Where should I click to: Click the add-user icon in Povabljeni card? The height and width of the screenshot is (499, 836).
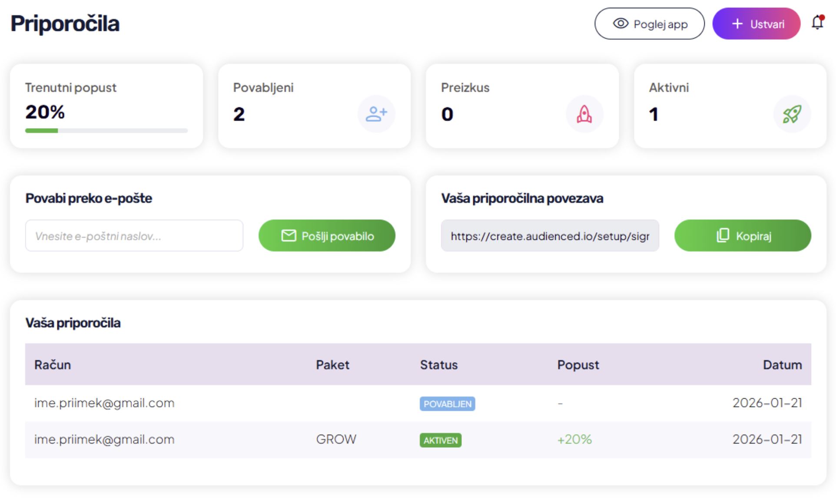click(x=376, y=114)
